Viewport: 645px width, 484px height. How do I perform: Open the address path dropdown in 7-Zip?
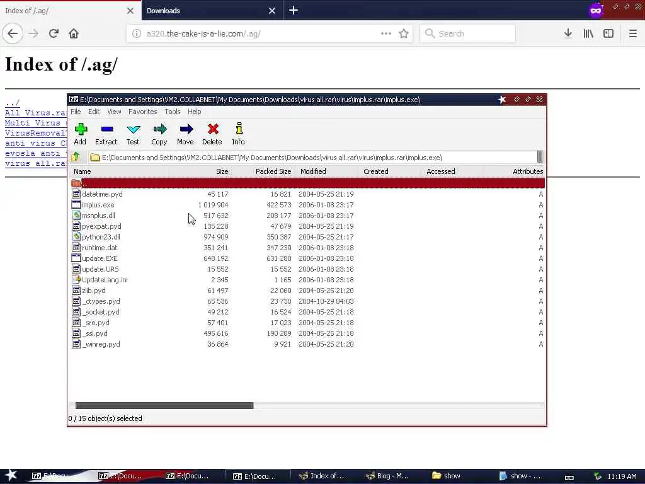tap(540, 157)
